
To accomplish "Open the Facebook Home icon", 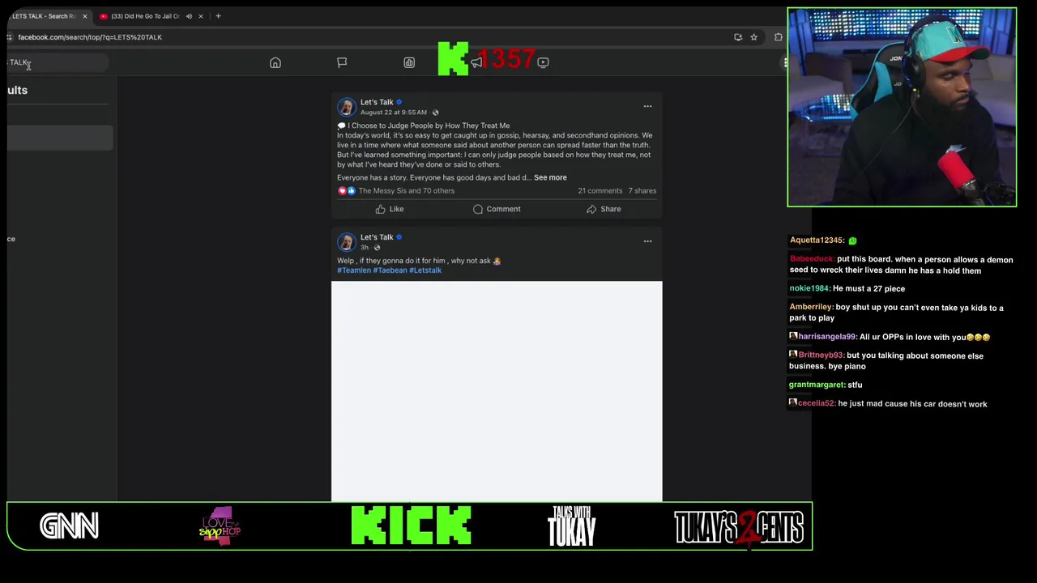I will [x=275, y=63].
